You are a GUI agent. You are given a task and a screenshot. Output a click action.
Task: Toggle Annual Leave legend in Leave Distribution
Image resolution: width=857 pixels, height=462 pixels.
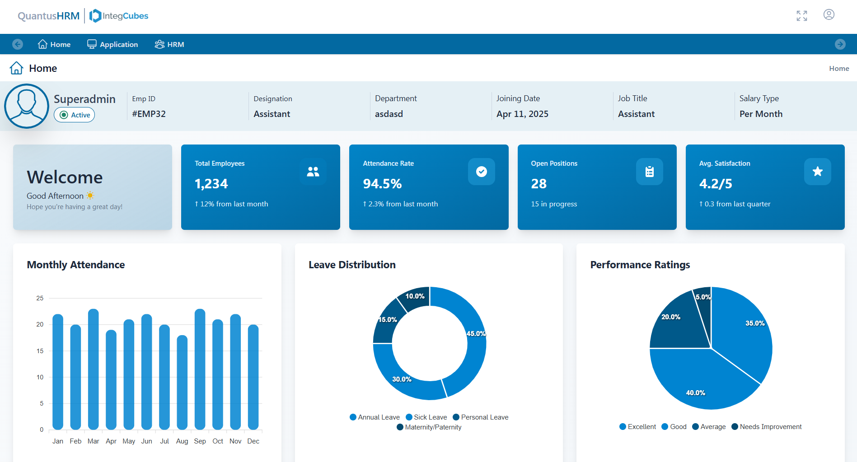(x=375, y=417)
